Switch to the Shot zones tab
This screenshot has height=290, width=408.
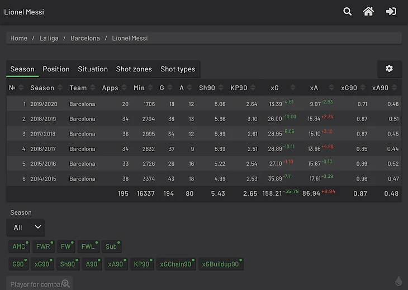134,69
